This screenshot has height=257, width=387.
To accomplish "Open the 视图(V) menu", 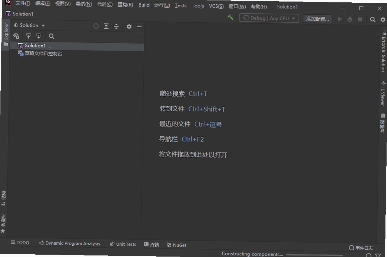I will (63, 4).
